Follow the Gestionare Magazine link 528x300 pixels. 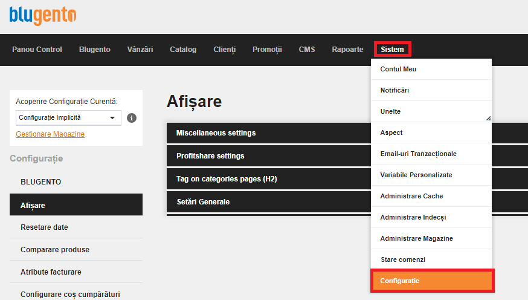pyautogui.click(x=50, y=134)
